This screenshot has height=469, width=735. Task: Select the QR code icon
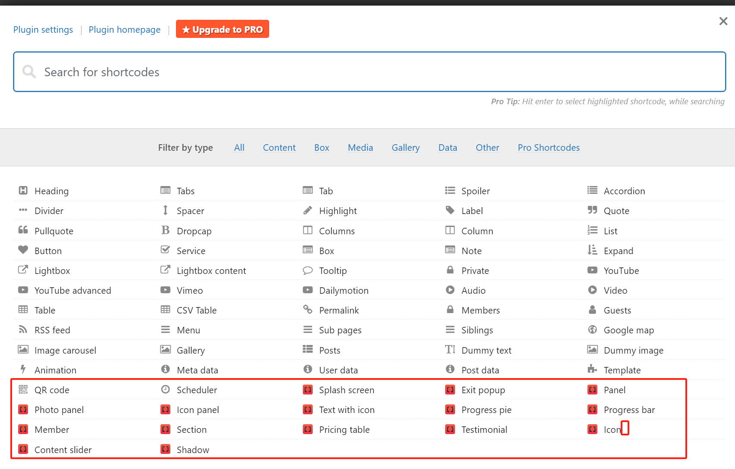[23, 390]
